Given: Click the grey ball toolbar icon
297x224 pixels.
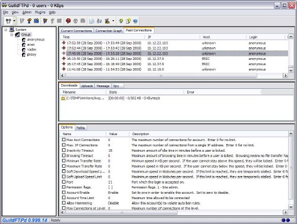Looking at the screenshot, I should point(75,21).
